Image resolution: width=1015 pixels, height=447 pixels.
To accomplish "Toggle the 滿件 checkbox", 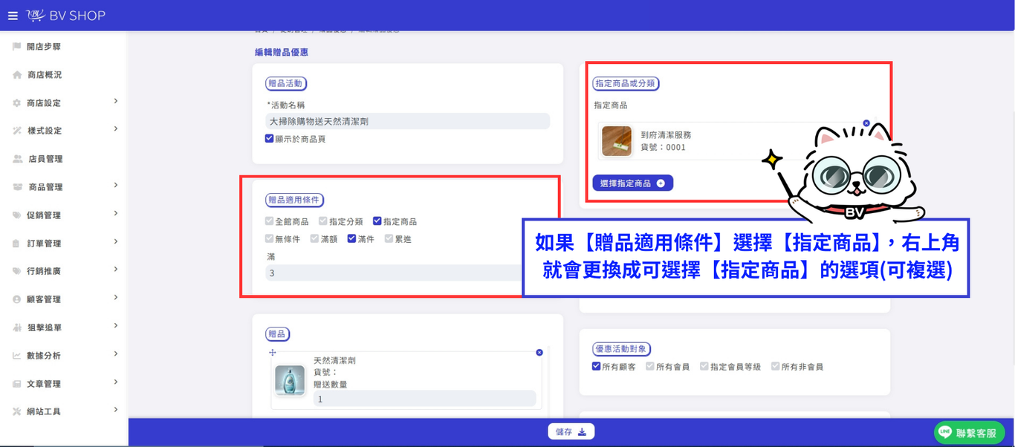I will 352,239.
